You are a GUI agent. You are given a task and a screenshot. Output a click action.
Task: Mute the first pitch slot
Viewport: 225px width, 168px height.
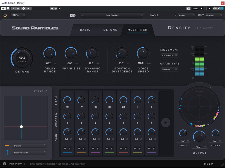coord(65,149)
